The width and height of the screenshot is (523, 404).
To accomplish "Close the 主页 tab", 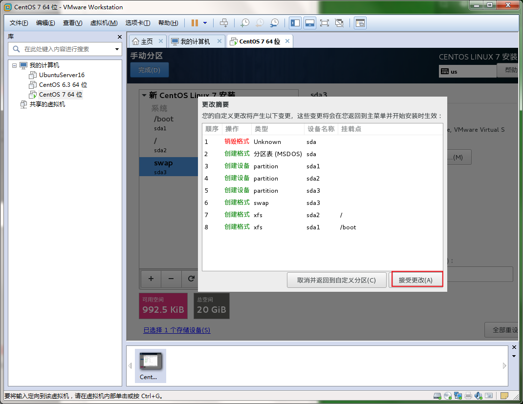I will tap(161, 41).
